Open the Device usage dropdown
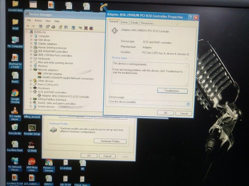This screenshot has height=186, width=249. tap(188, 104)
